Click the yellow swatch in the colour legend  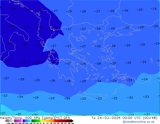click(x=41, y=121)
